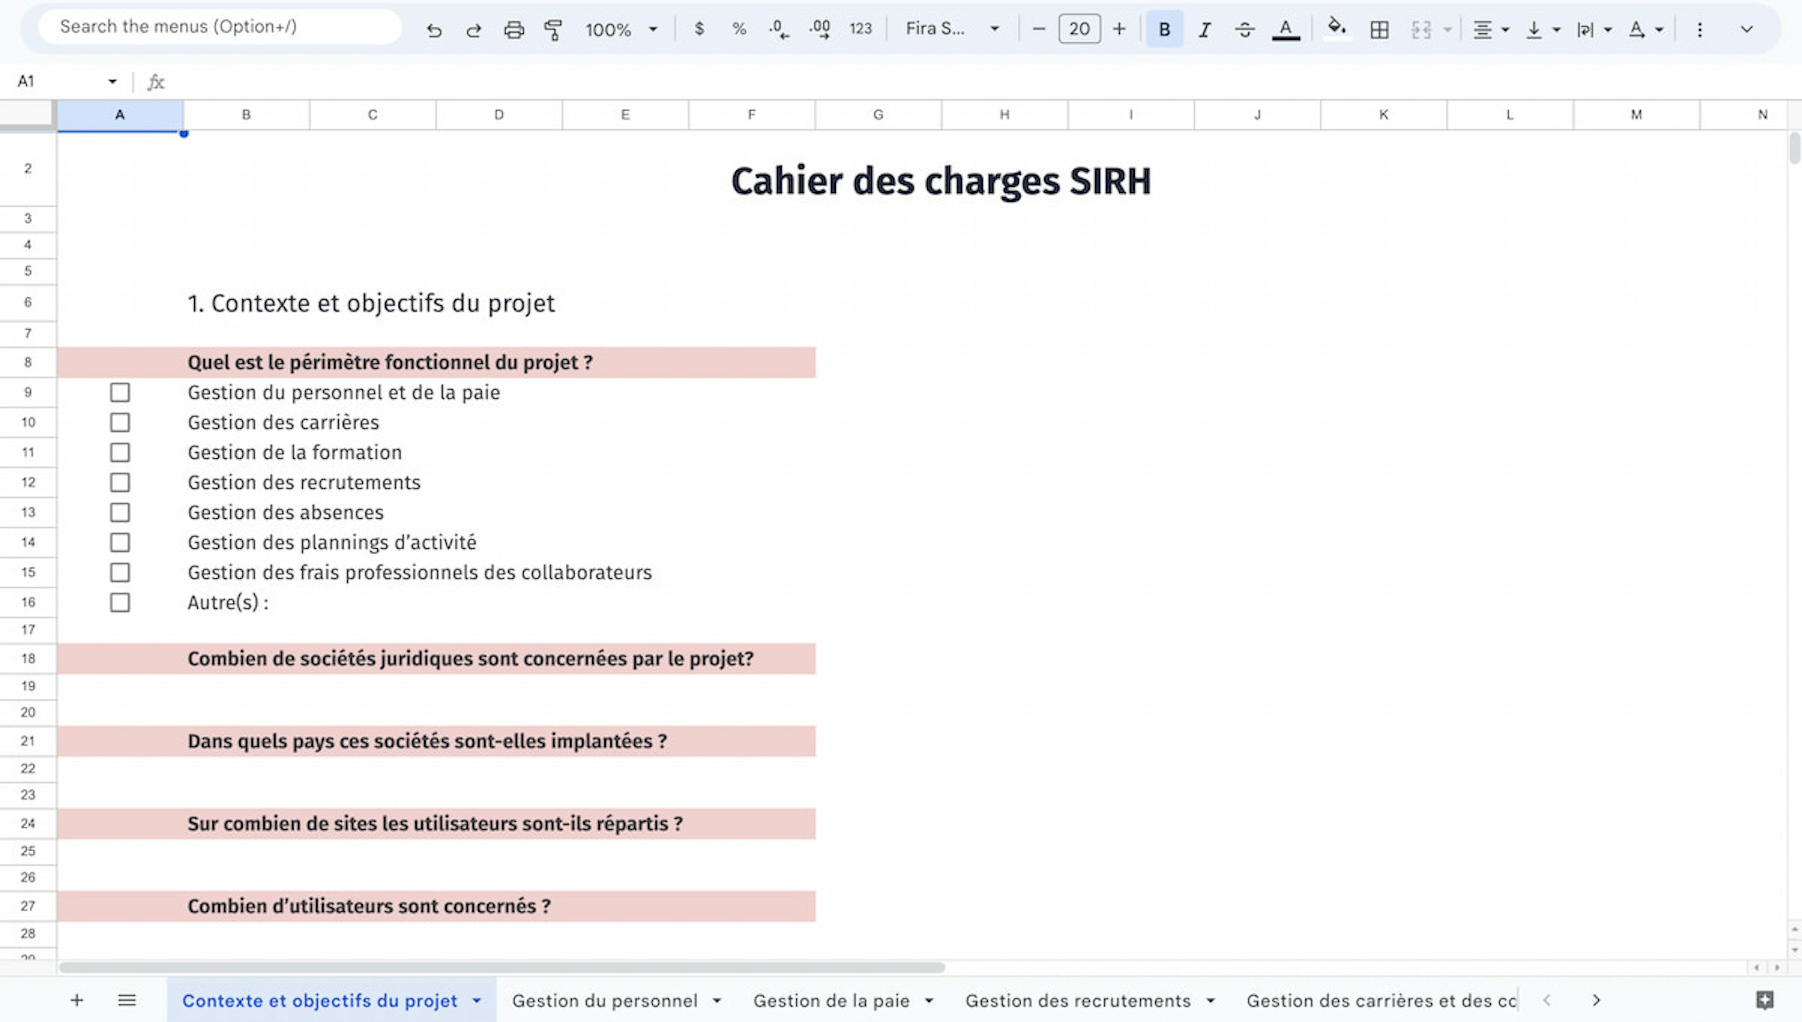This screenshot has height=1022, width=1802.
Task: Toggle italic formatting
Action: click(x=1204, y=30)
